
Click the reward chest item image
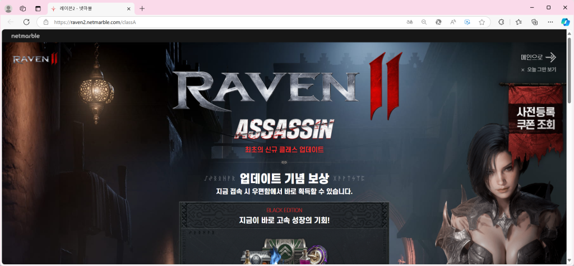pyautogui.click(x=284, y=251)
